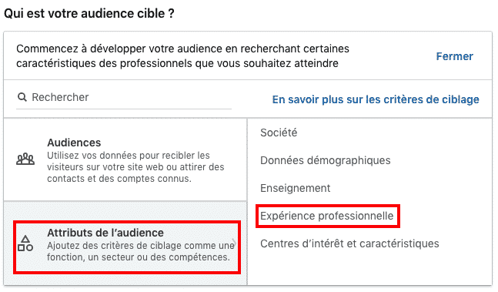Click the title Qui est votre audience cible
The height and width of the screenshot is (292, 498).
(89, 14)
